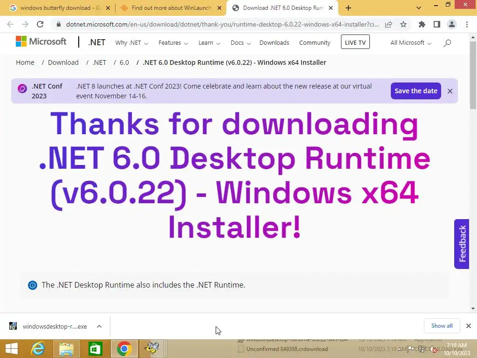
Task: Click the info icon by Desktop Runtime note
Action: pos(33,285)
